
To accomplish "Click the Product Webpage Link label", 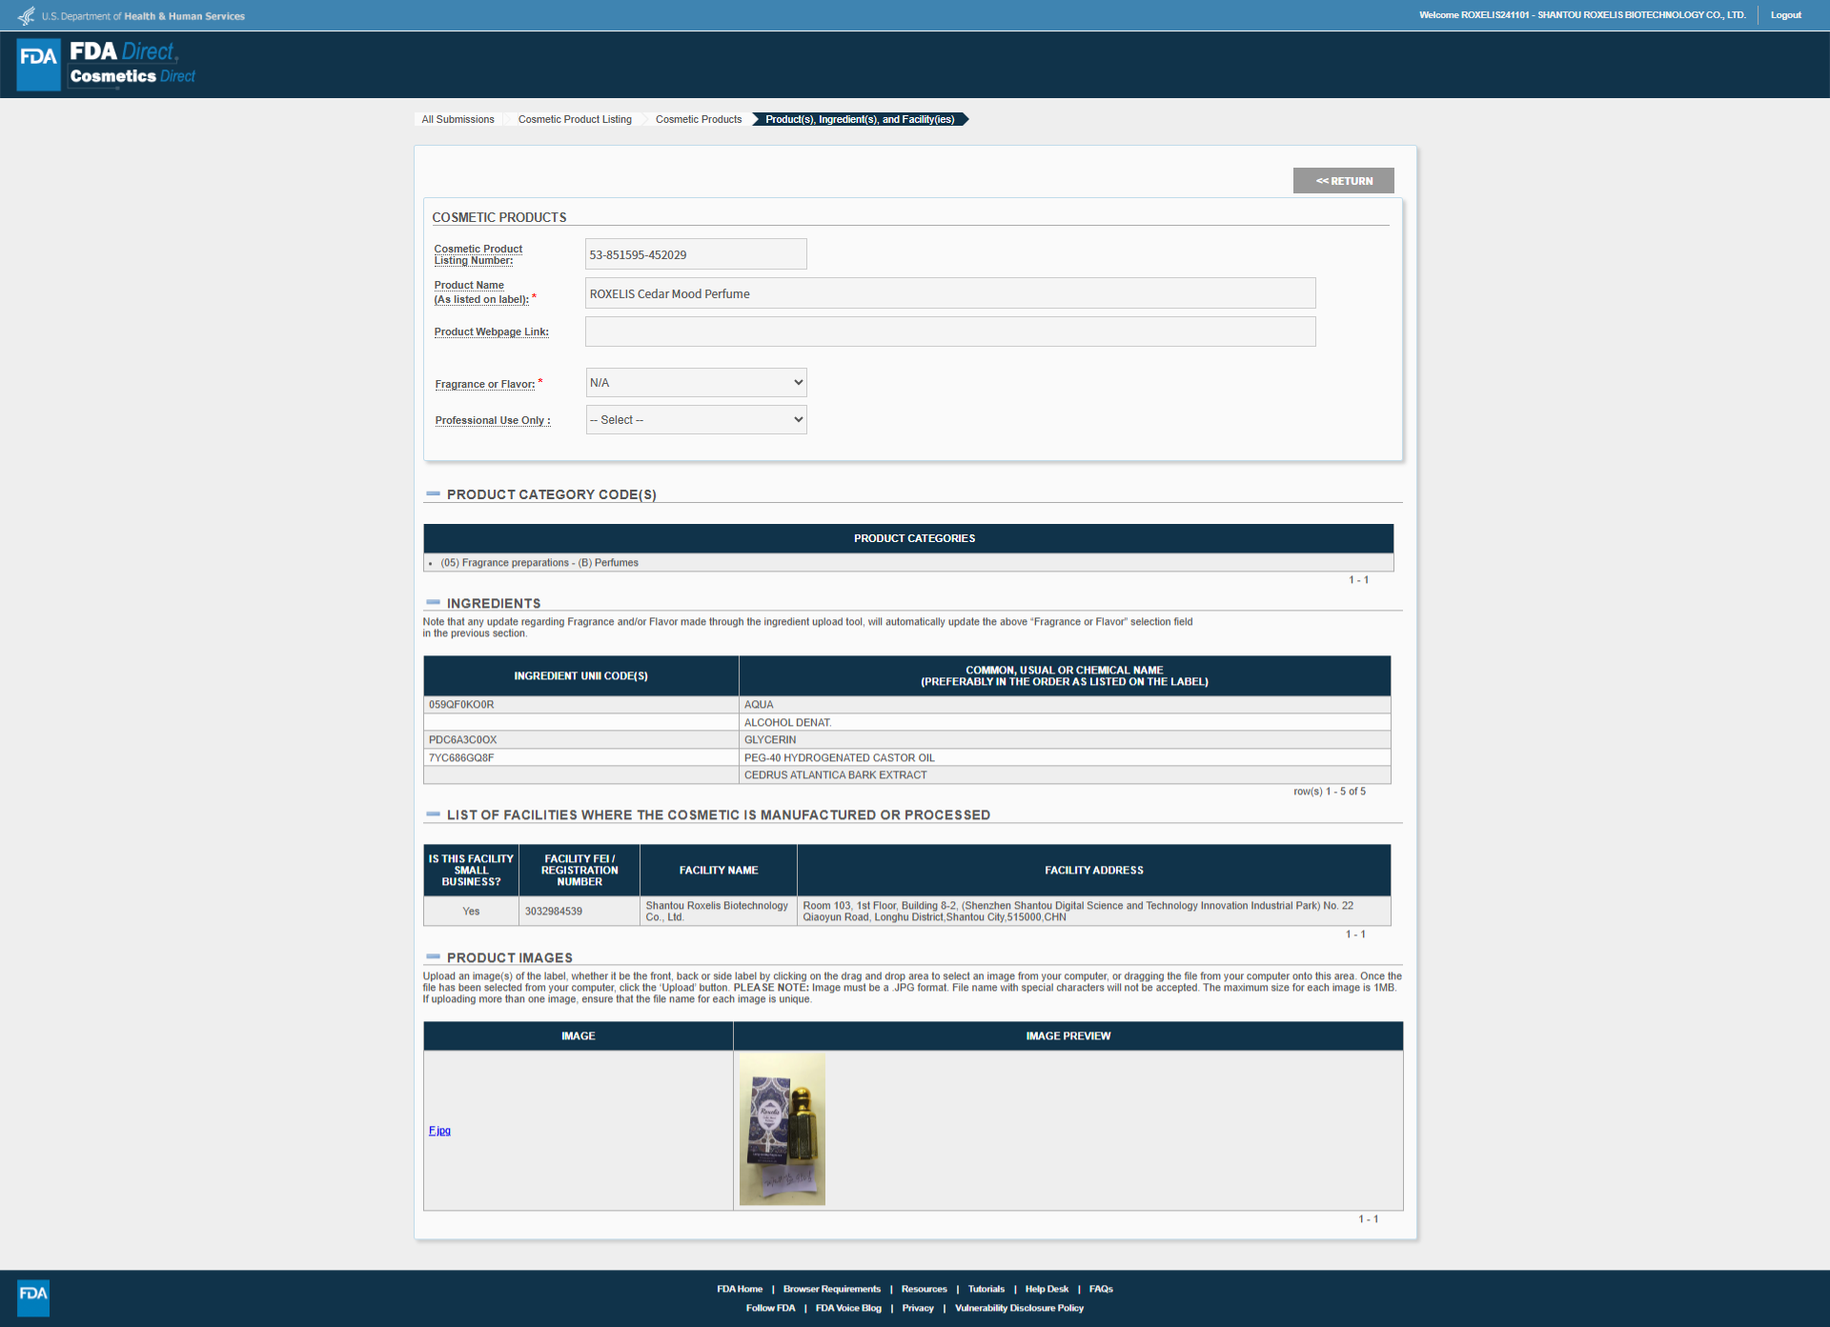I will pyautogui.click(x=492, y=332).
